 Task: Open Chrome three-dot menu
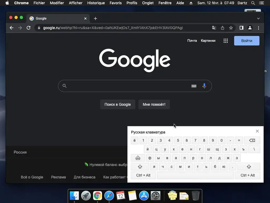pos(258,28)
